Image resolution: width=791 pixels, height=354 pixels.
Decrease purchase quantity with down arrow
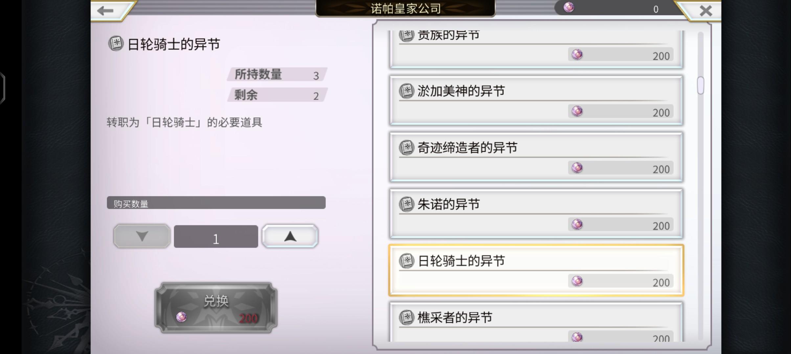pyautogui.click(x=142, y=236)
